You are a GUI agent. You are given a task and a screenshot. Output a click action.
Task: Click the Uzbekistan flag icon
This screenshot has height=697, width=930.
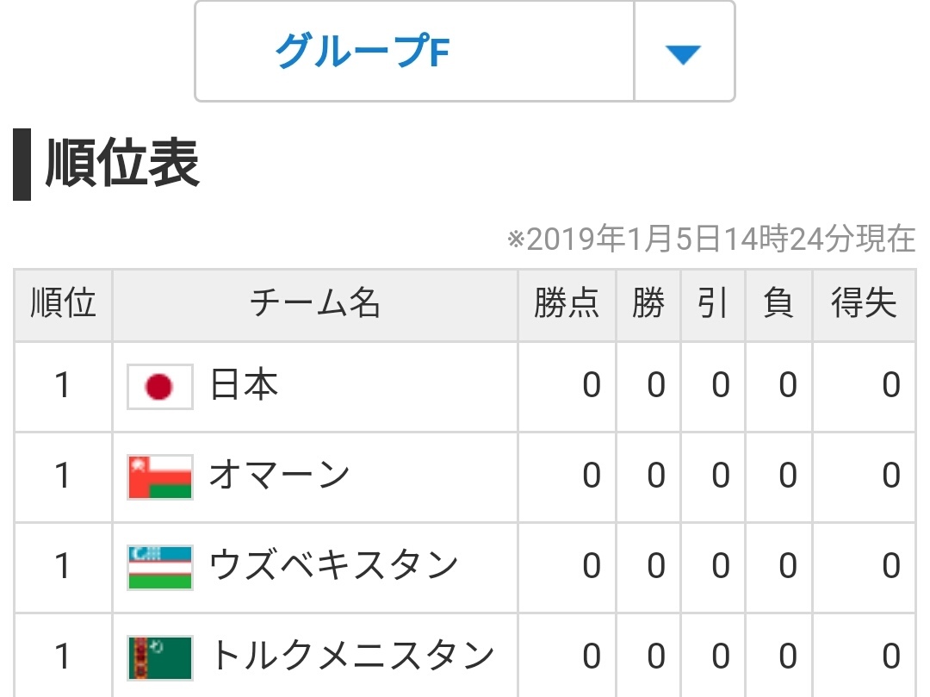[160, 567]
